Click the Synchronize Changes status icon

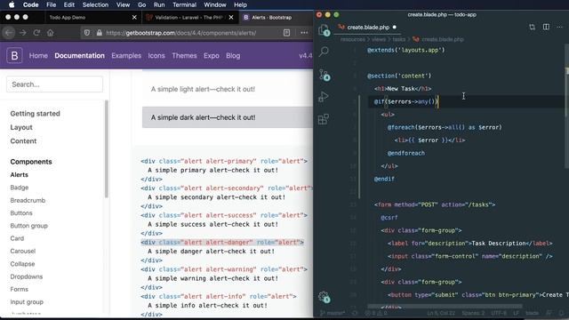pos(355,313)
